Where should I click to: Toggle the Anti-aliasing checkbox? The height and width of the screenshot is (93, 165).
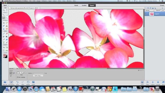(18, 77)
